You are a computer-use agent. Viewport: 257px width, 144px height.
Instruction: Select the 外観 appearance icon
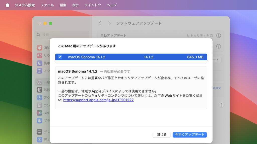pyautogui.click(x=39, y=90)
